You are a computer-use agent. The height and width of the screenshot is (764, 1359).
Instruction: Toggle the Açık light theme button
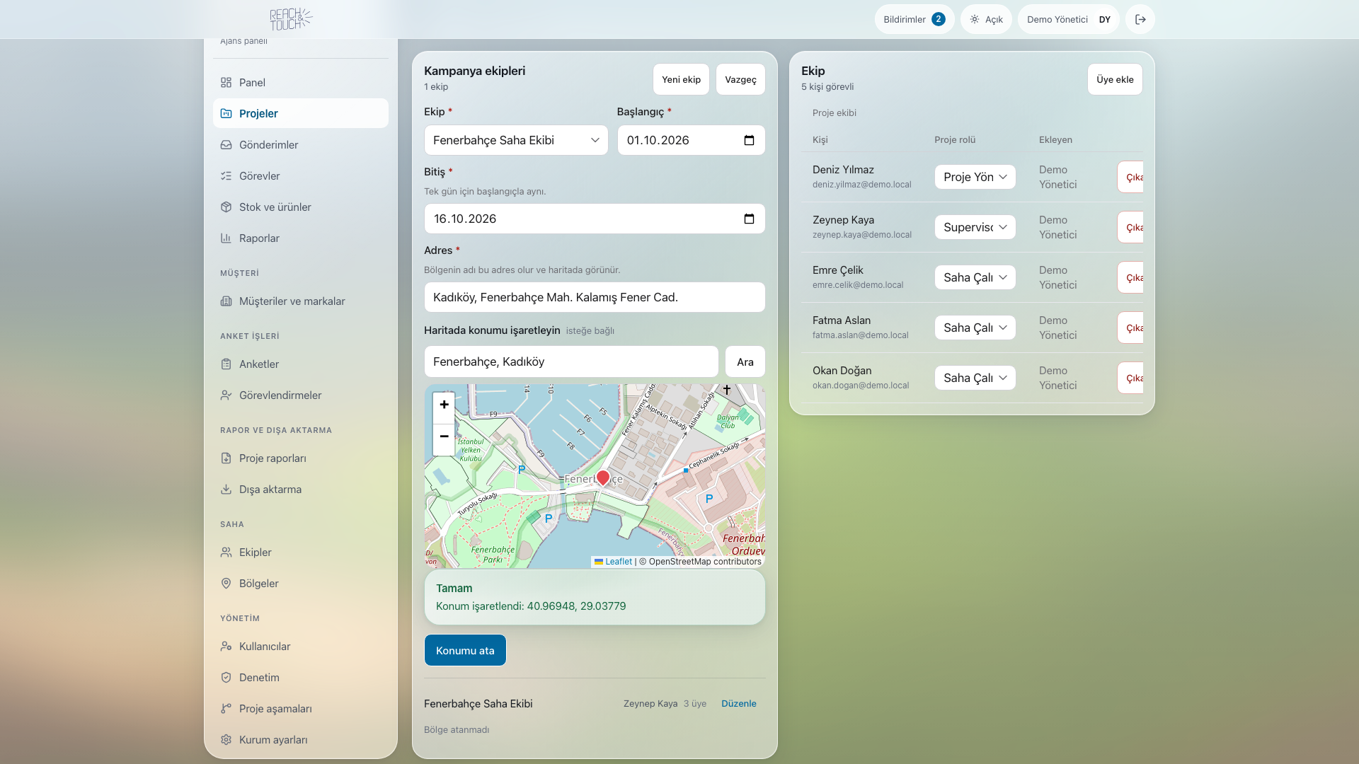pyautogui.click(x=986, y=19)
